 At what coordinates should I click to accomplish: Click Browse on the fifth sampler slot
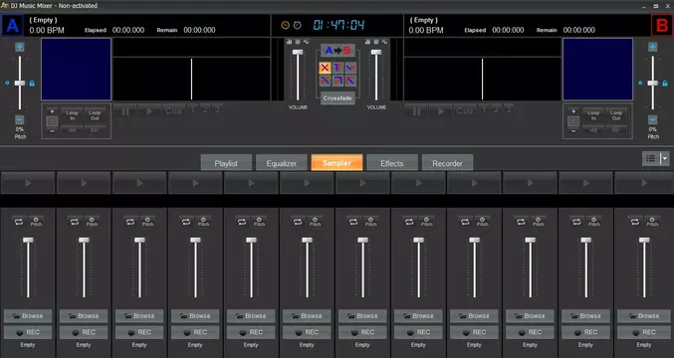point(251,316)
